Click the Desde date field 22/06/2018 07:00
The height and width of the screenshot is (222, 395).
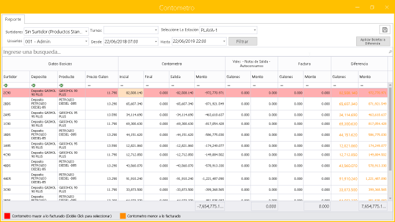pyautogui.click(x=129, y=42)
